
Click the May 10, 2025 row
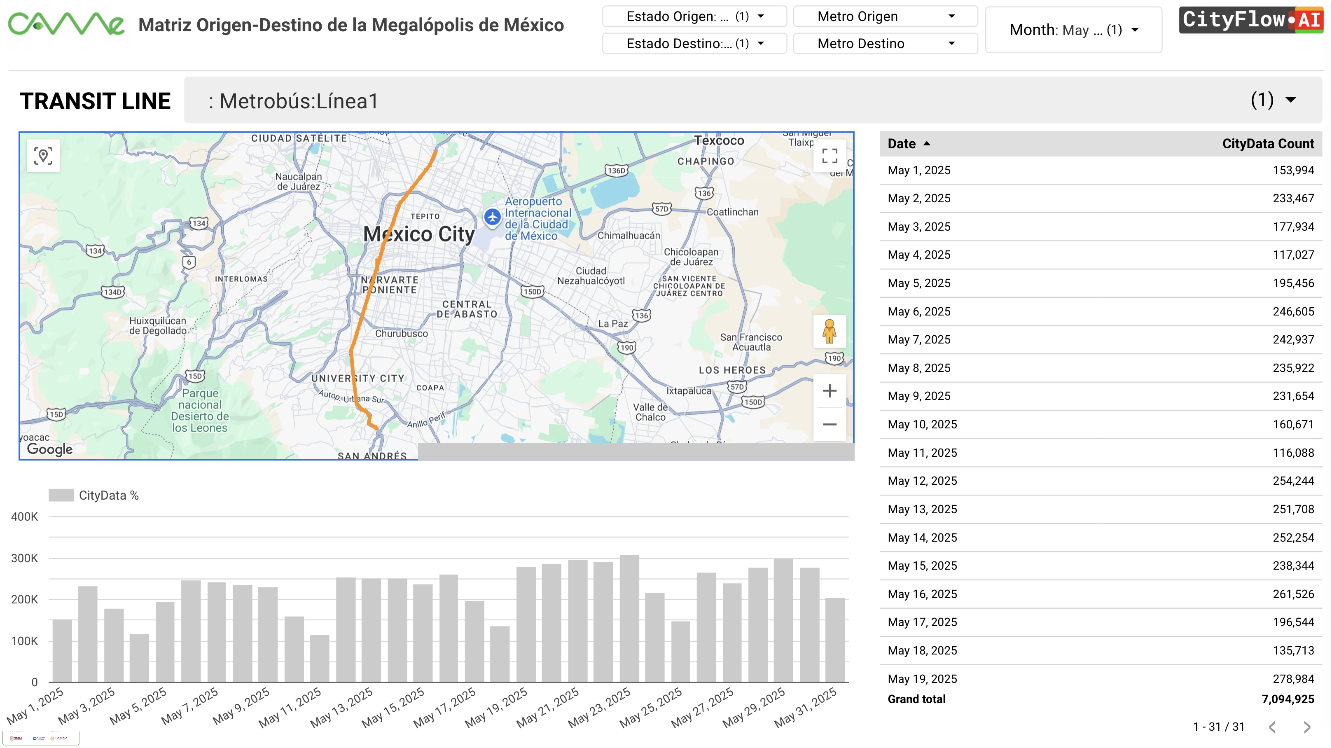tap(1101, 424)
